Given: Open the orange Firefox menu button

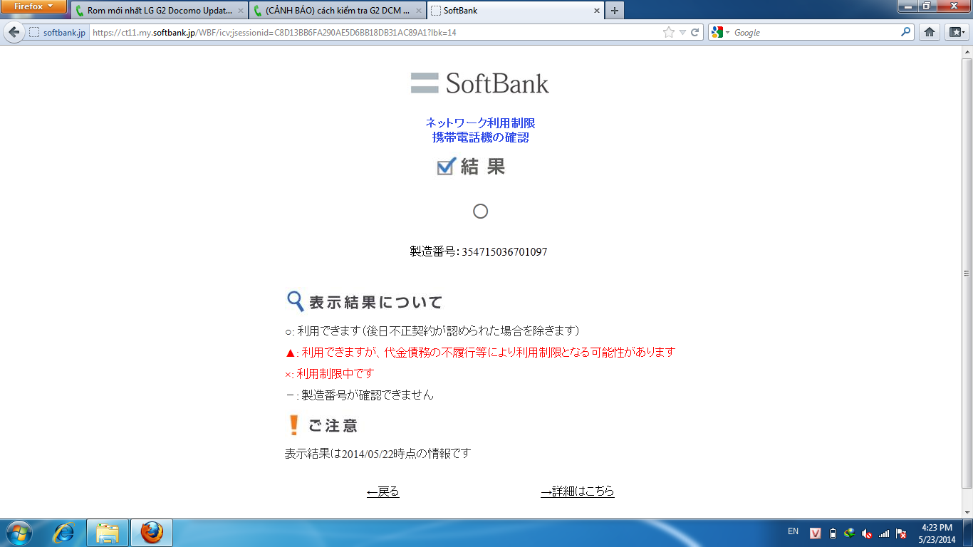Looking at the screenshot, I should (x=33, y=6).
